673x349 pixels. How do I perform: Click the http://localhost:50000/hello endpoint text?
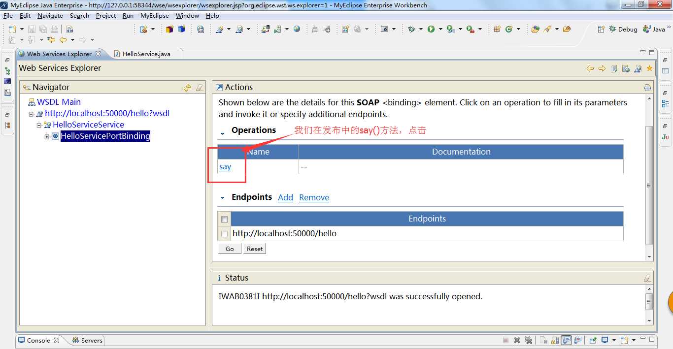(284, 233)
